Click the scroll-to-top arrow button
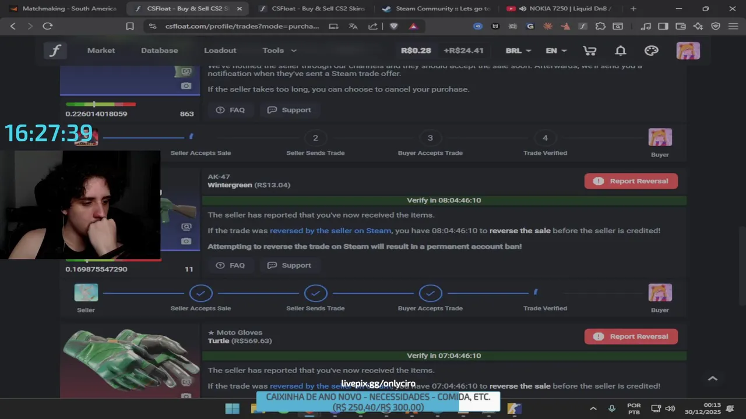This screenshot has width=746, height=419. 712,378
